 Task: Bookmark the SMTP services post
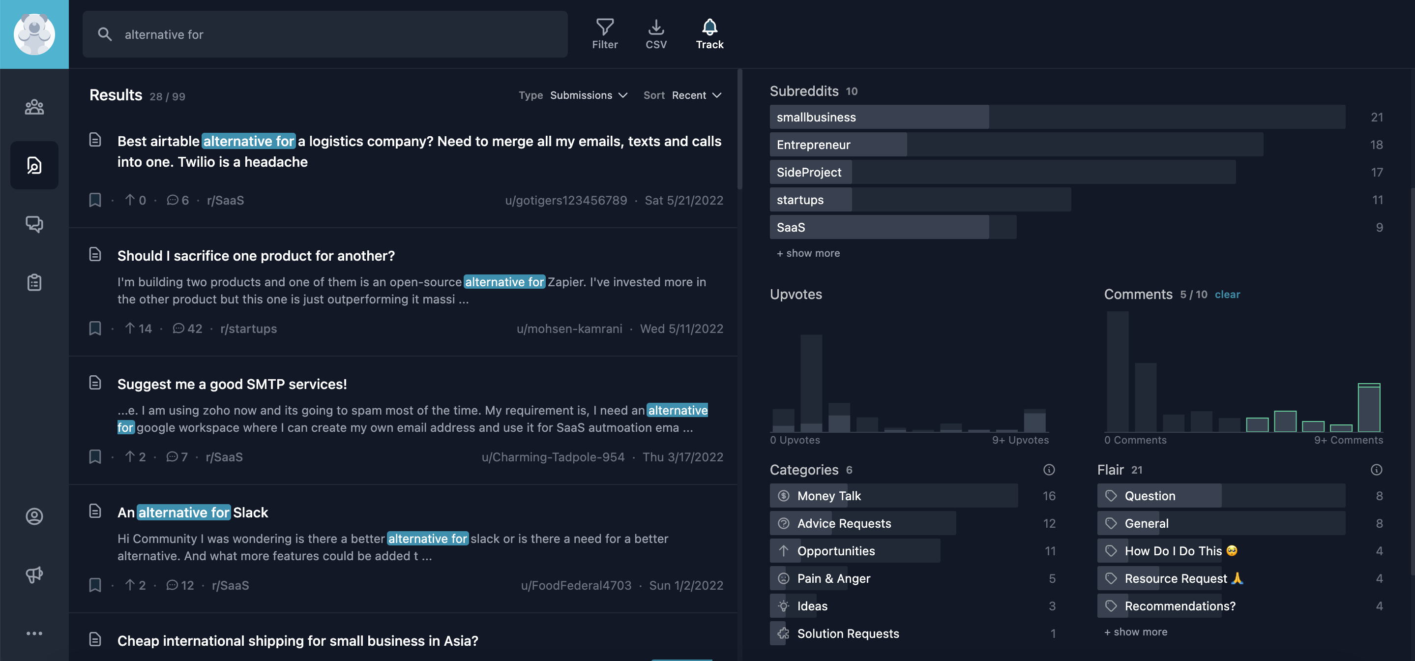(95, 456)
